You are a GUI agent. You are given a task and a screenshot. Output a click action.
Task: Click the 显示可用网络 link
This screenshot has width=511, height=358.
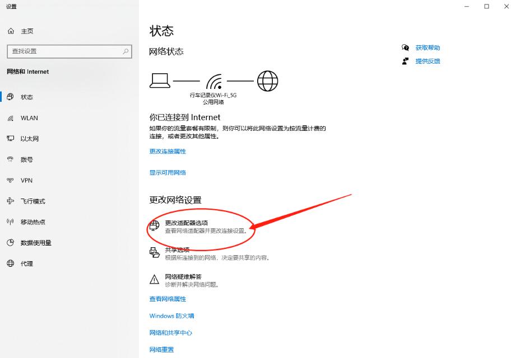(168, 173)
